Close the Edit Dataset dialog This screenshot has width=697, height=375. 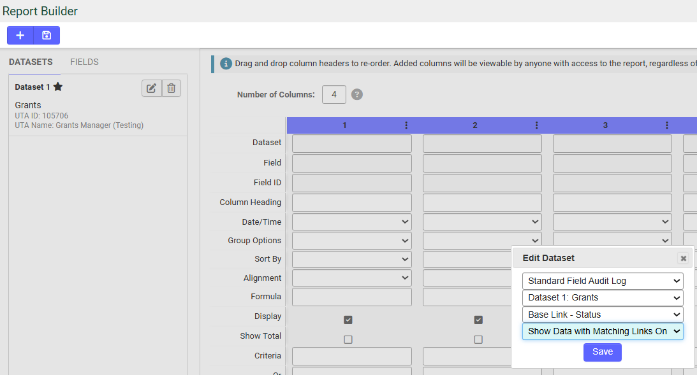coord(683,258)
